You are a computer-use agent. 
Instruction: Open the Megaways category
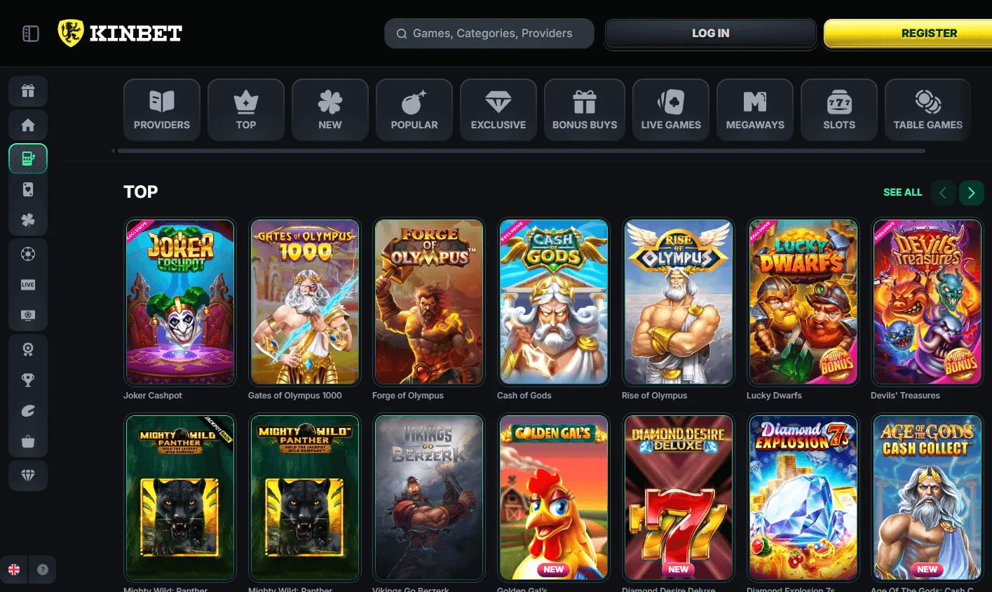pyautogui.click(x=755, y=110)
